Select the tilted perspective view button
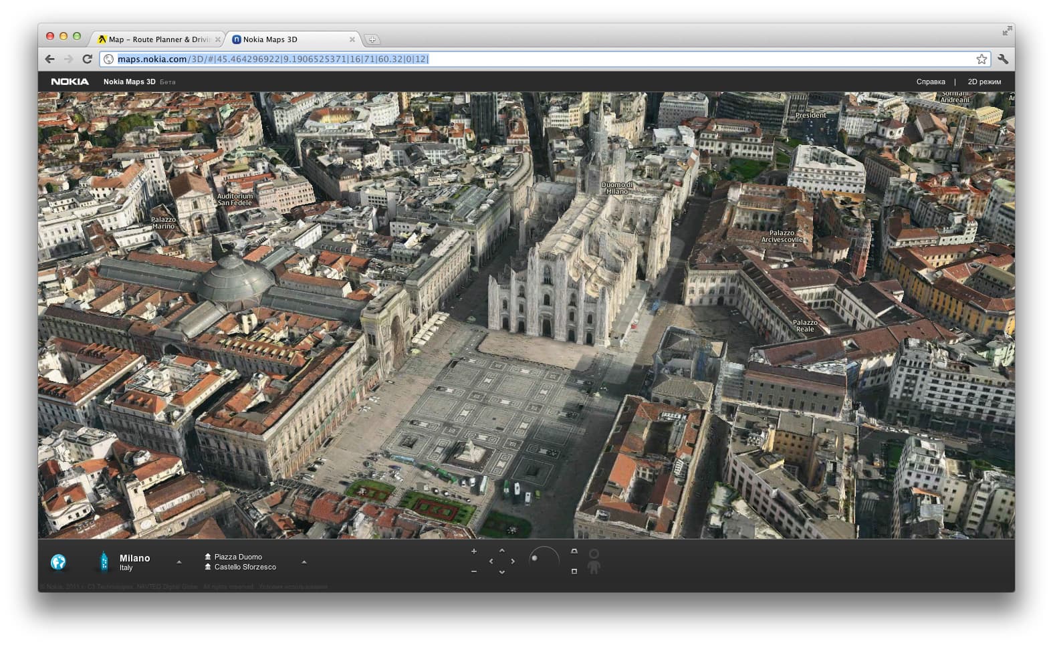The width and height of the screenshot is (1053, 645). pyautogui.click(x=574, y=551)
